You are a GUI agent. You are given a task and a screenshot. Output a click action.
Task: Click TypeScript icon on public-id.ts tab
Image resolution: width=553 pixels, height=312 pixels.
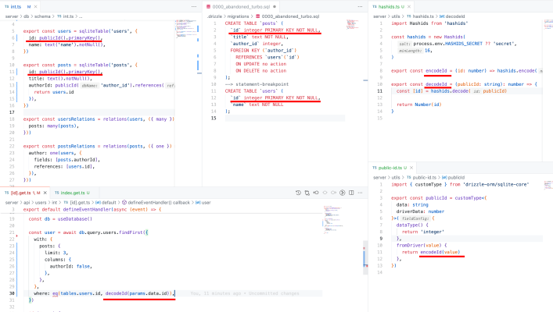(x=375, y=168)
